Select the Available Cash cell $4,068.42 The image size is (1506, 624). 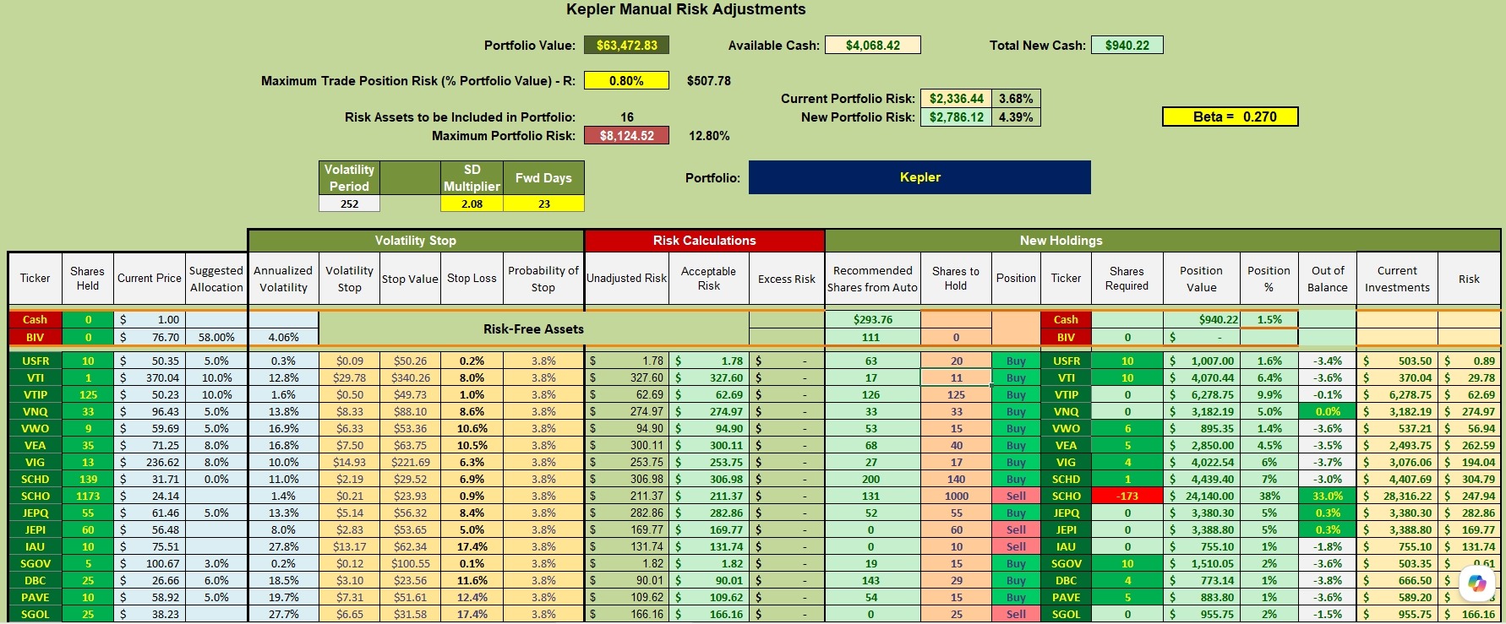873,46
